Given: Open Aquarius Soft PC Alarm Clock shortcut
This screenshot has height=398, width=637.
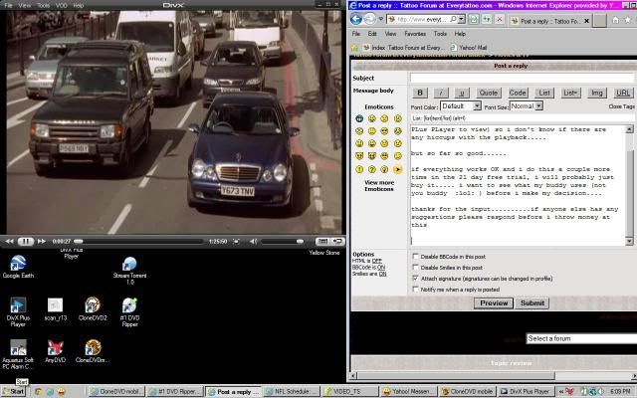Looking at the screenshot, I should 18,354.
